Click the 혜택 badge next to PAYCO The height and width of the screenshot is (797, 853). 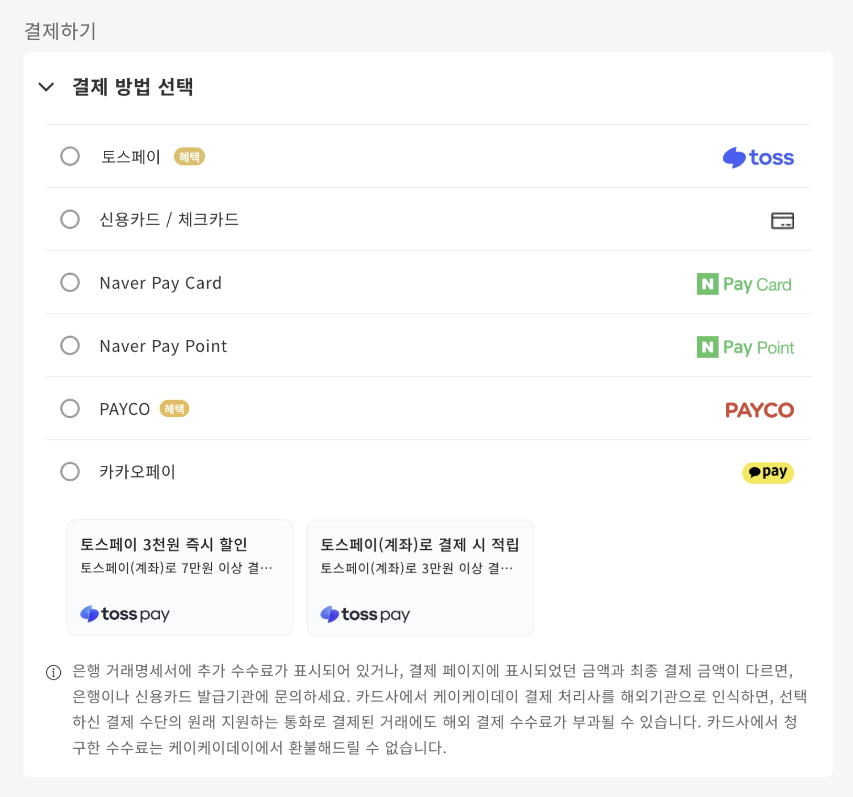click(x=174, y=409)
